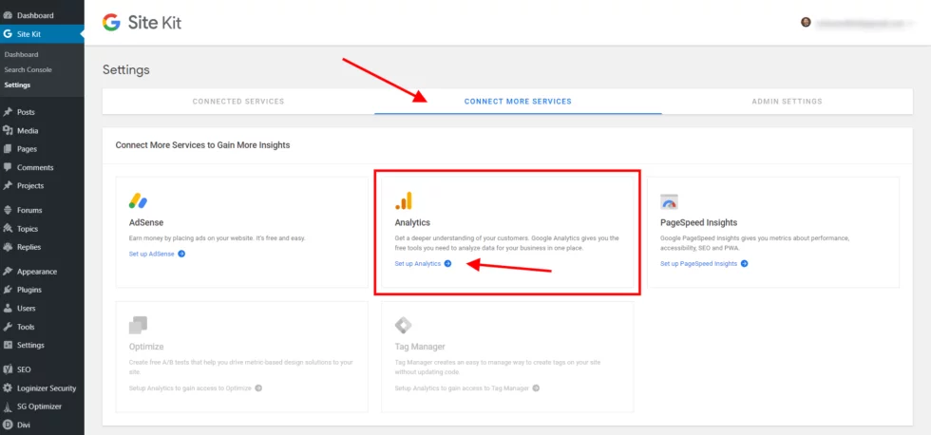Screen dimensions: 931x435
Task: Click the AdSense card title
Action: point(146,222)
